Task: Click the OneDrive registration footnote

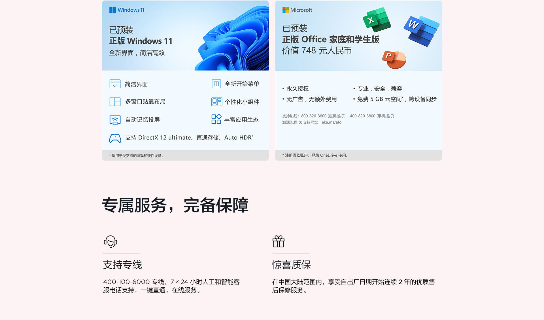Action: coord(315,155)
